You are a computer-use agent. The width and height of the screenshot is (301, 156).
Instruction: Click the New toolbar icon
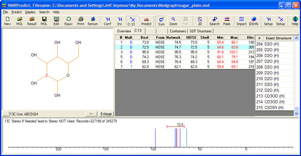click(7, 21)
